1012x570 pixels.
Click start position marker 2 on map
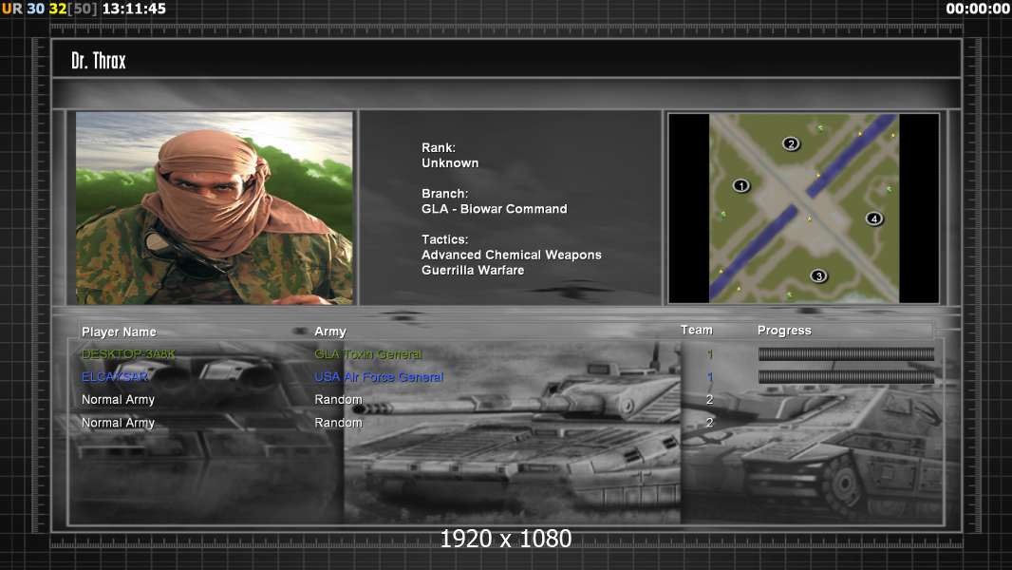(791, 143)
